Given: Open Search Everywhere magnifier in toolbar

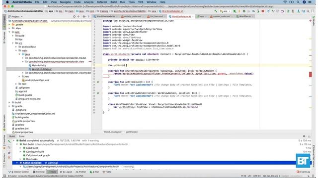Looking at the screenshot, I should (x=308, y=11).
